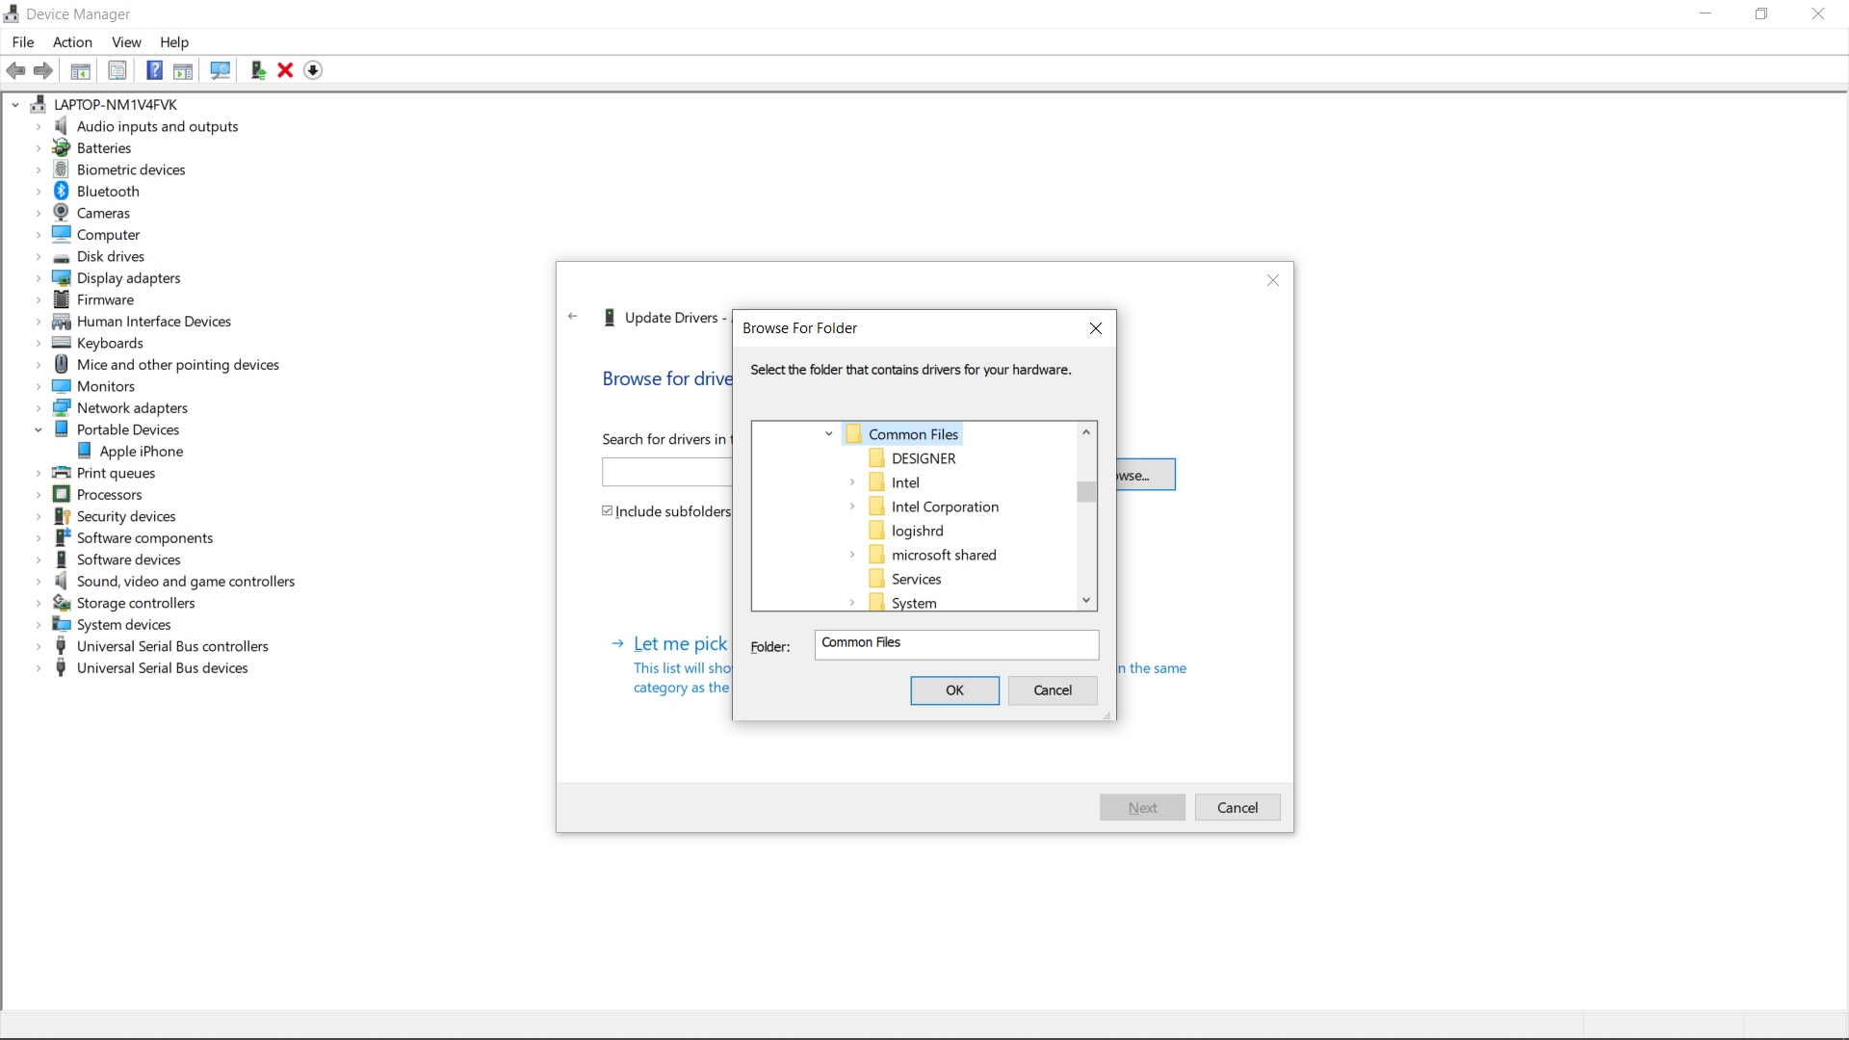Click the Folder name input field
The width and height of the screenshot is (1849, 1040).
[956, 644]
